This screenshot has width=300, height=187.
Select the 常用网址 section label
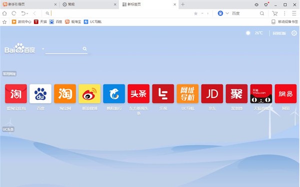tap(9, 74)
